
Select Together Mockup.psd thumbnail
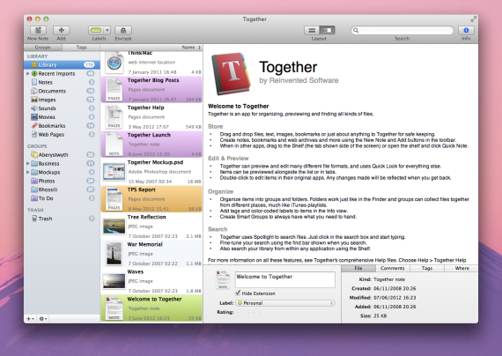coord(114,172)
